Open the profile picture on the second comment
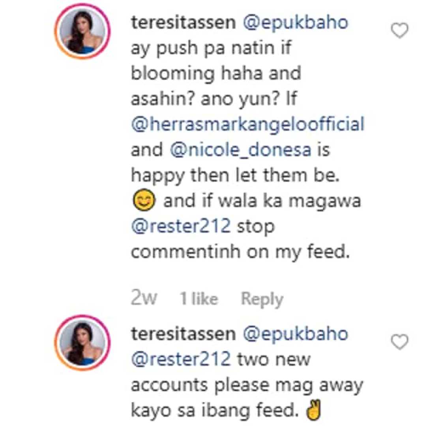The height and width of the screenshot is (439, 442). click(x=82, y=343)
